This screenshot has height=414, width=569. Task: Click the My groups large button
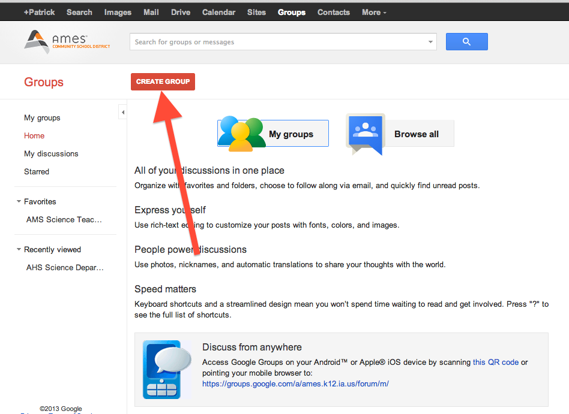273,134
